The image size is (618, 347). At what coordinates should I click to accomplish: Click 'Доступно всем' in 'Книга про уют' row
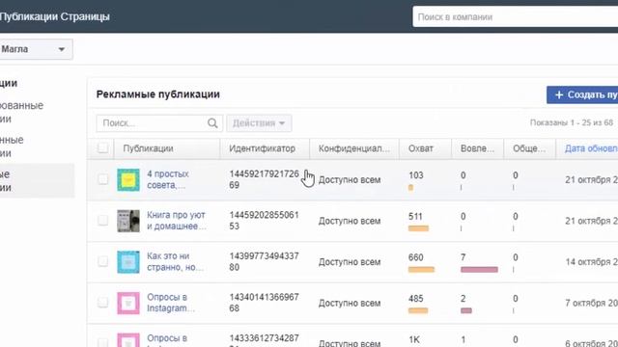pyautogui.click(x=350, y=221)
